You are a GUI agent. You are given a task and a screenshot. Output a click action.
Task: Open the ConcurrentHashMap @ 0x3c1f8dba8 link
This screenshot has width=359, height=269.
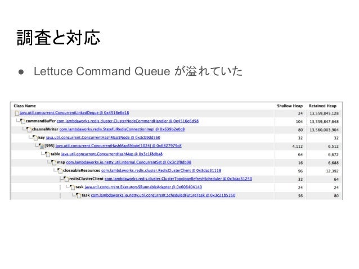pyautogui.click(x=112, y=154)
